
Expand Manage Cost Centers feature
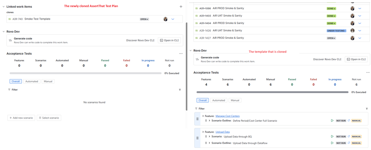203,116
